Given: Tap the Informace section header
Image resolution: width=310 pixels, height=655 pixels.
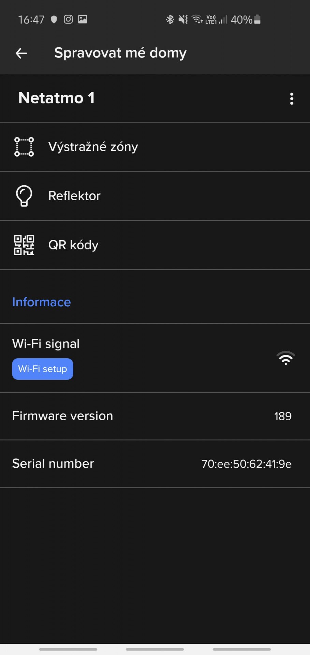Looking at the screenshot, I should [42, 302].
